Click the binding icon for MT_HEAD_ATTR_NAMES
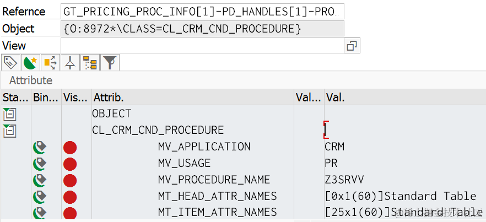 coord(40,198)
